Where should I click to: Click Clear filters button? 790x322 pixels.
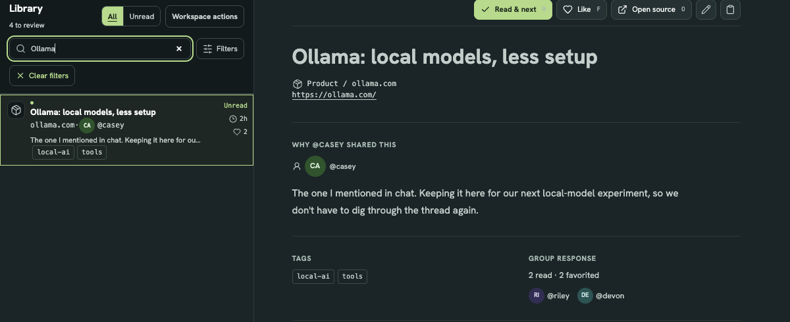tap(42, 76)
